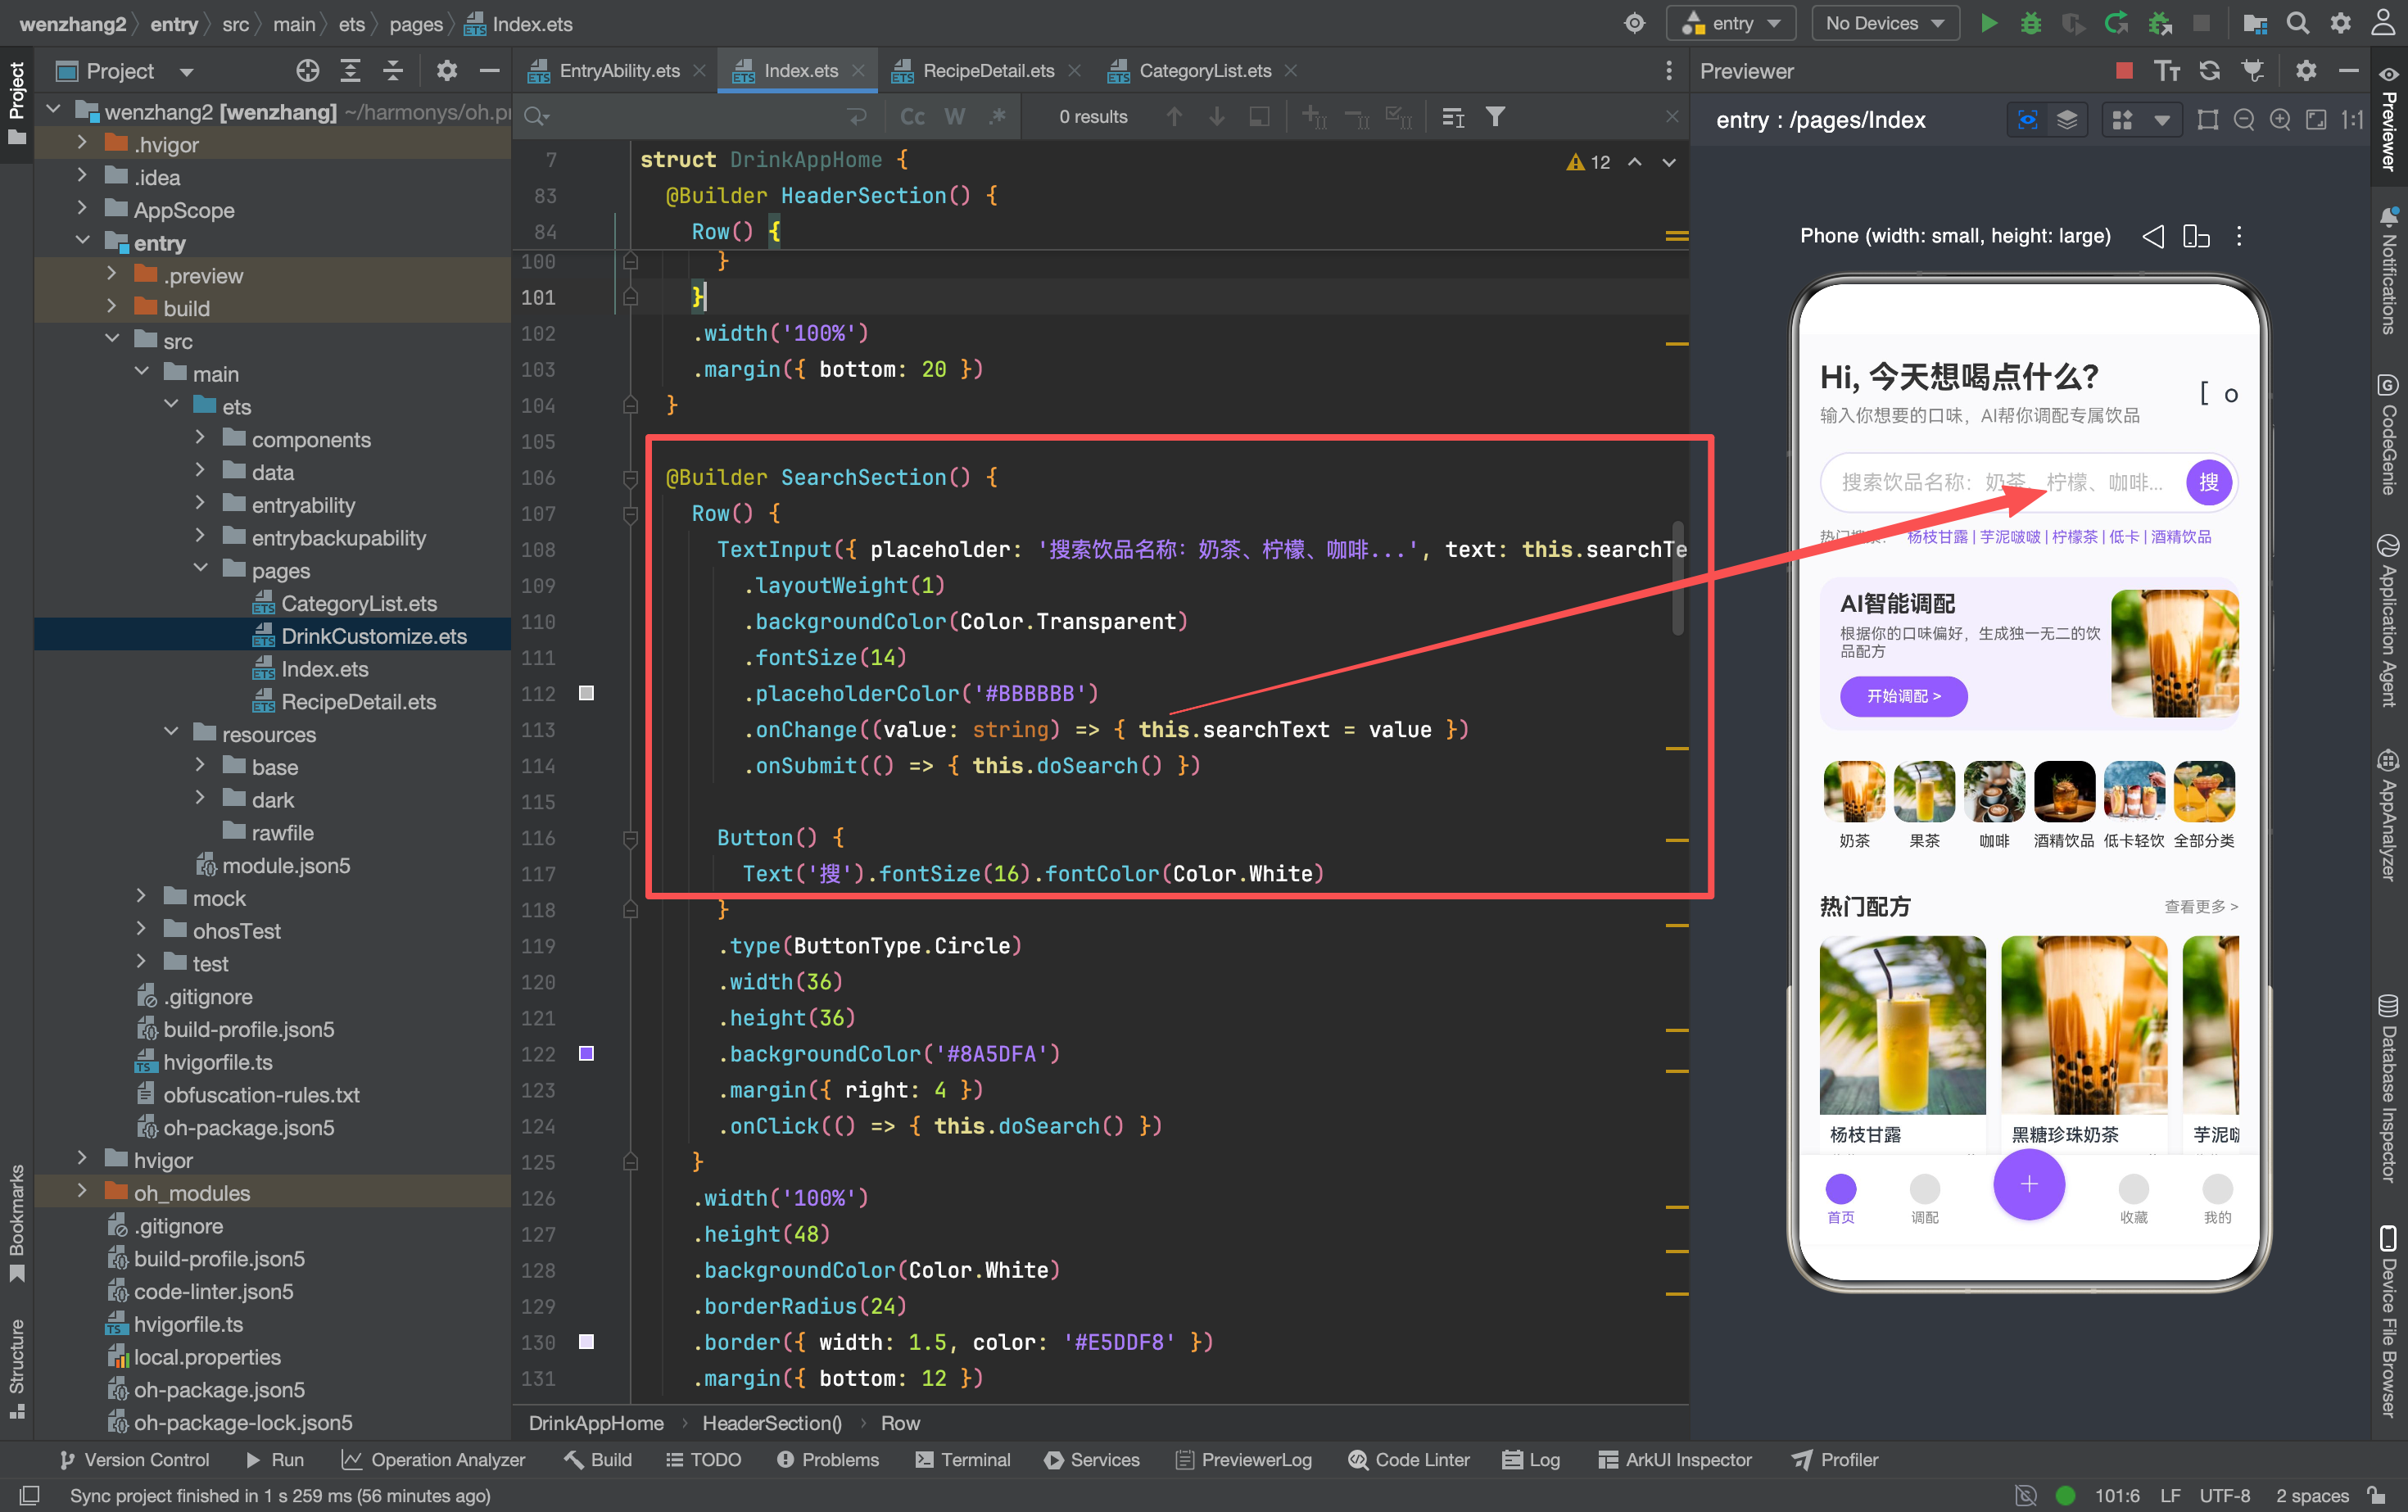Open Project panel options gear
2408x1512 pixels.
pos(446,70)
